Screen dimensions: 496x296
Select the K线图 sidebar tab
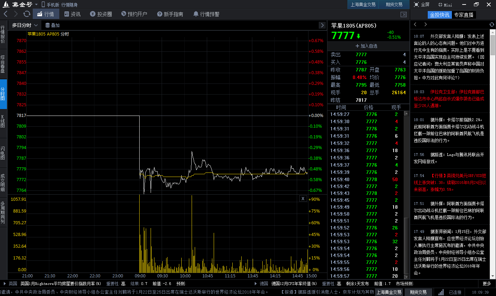(3, 121)
